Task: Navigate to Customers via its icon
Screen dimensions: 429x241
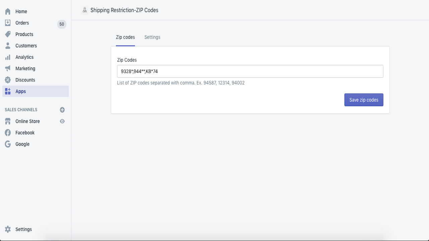Action: click(7, 45)
